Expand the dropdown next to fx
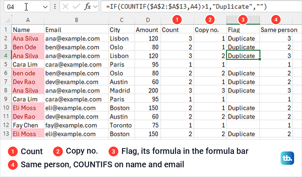Image resolution: width=302 pixels, height=177 pixels. (95, 7)
